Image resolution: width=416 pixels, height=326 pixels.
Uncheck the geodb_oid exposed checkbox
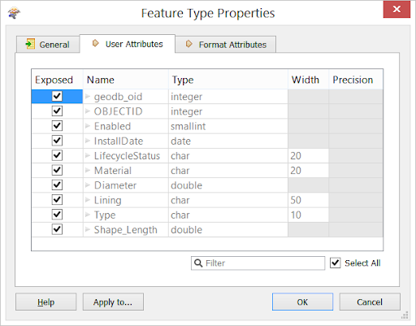click(57, 96)
